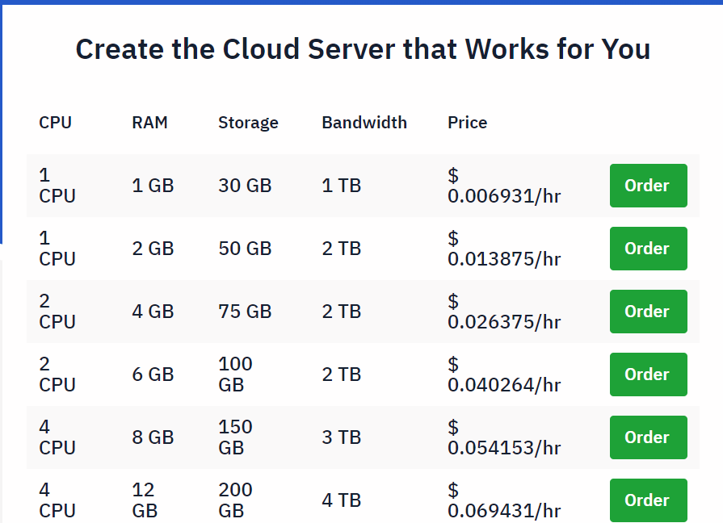Click the $0.069431/hr price

(x=504, y=500)
